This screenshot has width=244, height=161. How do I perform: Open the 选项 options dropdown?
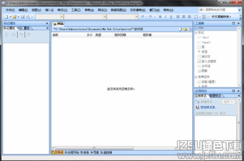coord(228,101)
